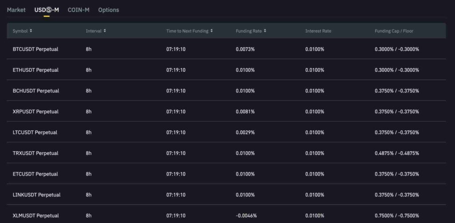Open LTCUSDT Perpetual symbol

pos(35,133)
